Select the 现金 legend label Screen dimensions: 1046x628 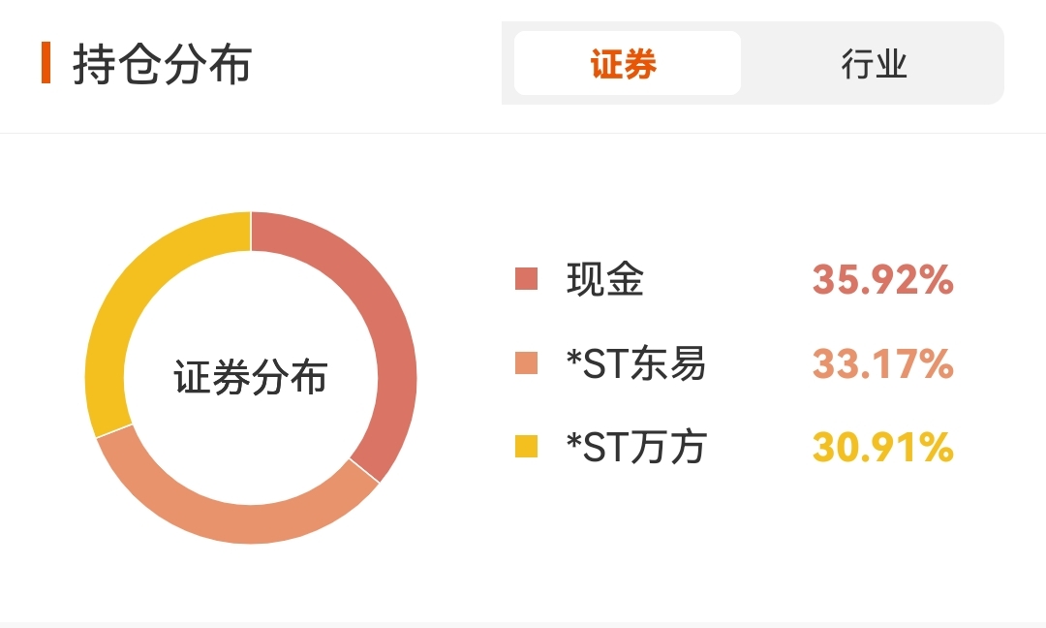pyautogui.click(x=605, y=280)
